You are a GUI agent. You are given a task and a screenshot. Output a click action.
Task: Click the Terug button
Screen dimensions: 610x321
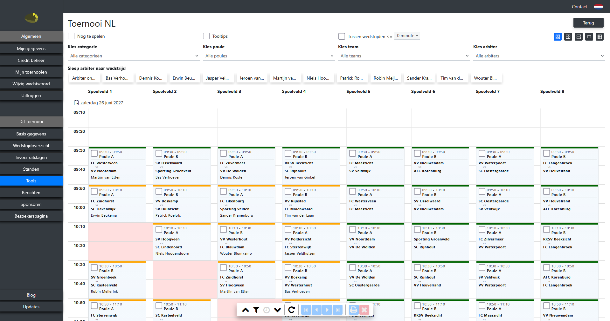coord(588,23)
